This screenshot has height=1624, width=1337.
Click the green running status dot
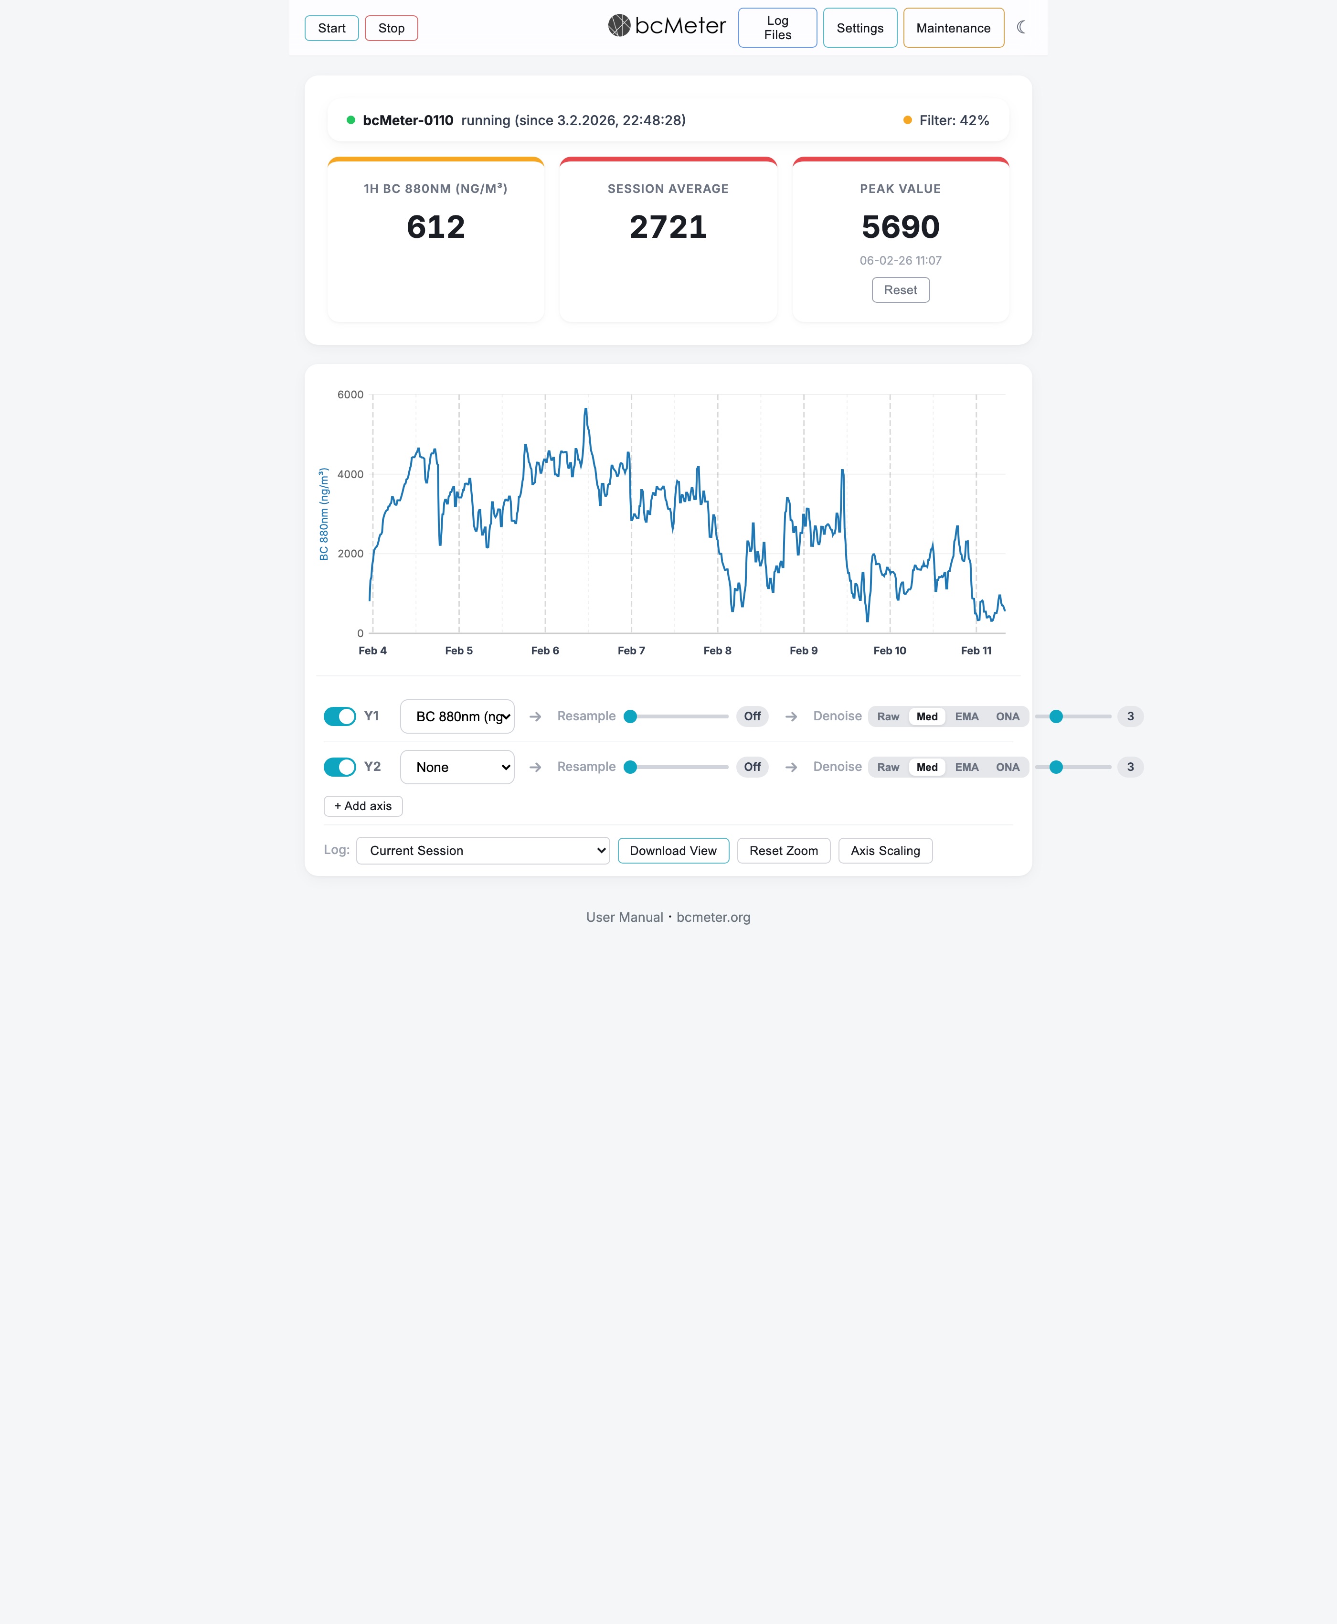pyautogui.click(x=350, y=120)
